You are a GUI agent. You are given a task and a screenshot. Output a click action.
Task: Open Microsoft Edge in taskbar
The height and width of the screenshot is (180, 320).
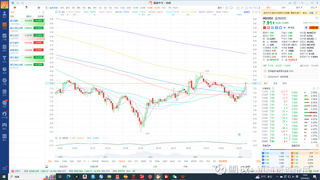68,176
